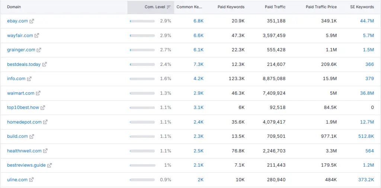Click the external link icon beside info.com
Image resolution: width=381 pixels, height=188 pixels.
click(x=29, y=79)
